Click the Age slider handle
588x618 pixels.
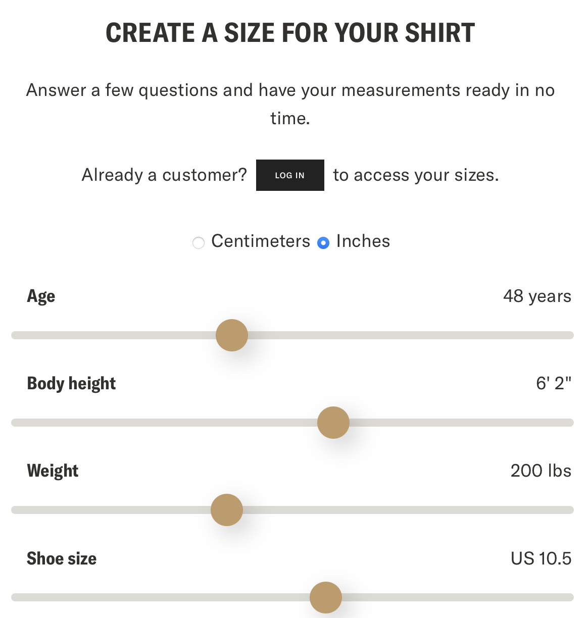232,335
